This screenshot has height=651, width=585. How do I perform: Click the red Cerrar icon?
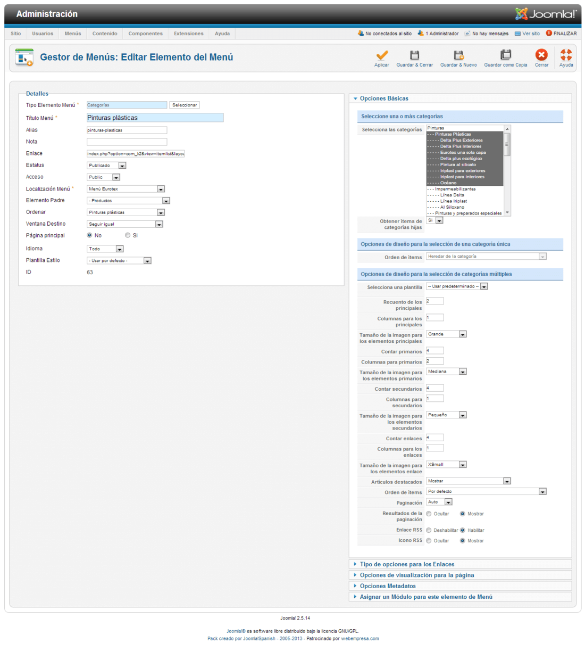541,55
